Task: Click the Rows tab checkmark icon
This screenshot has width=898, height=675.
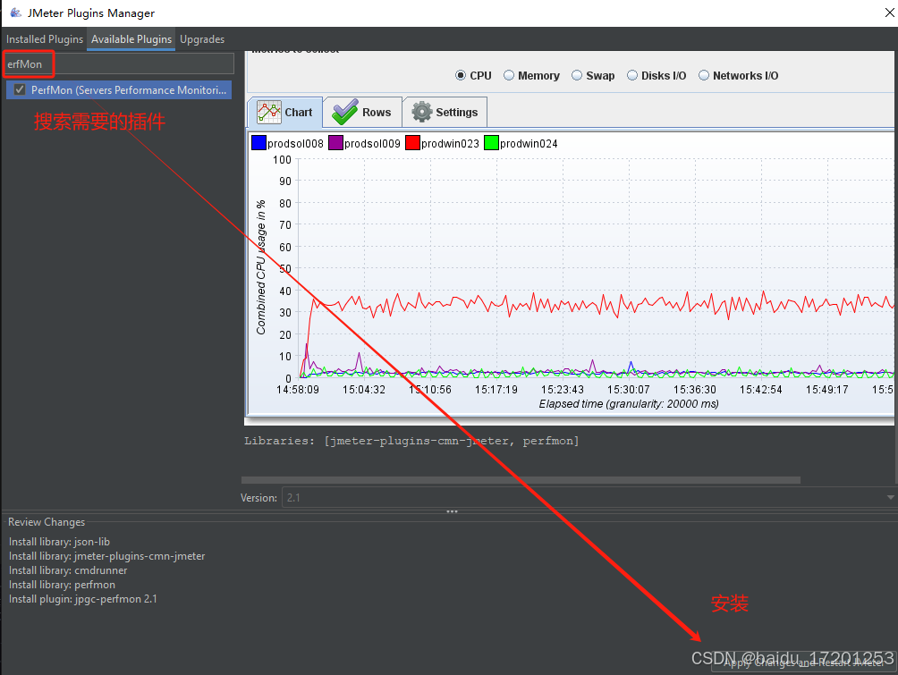Action: 344,113
